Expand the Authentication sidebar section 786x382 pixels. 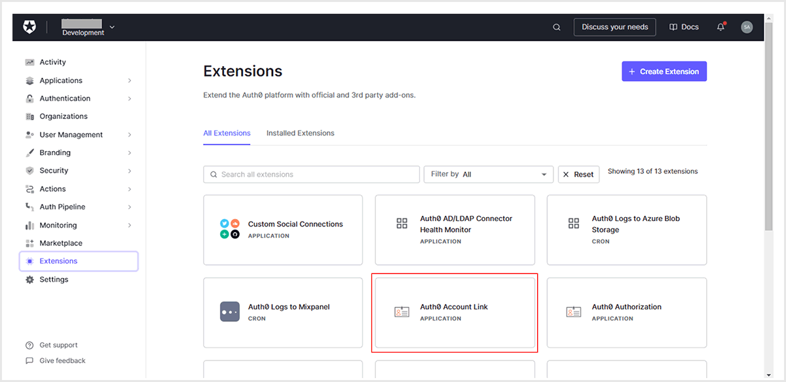130,99
